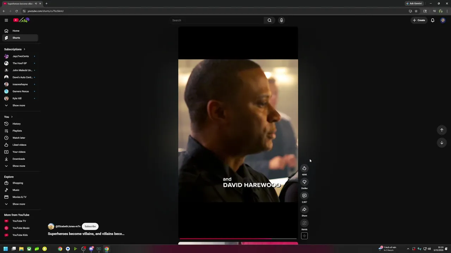Screen dimensions: 451x253
Task: Open The Hoof GP channel
Action: 20,63
